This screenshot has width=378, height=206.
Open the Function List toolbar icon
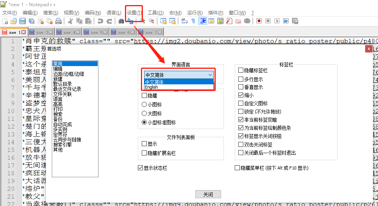coord(229,21)
